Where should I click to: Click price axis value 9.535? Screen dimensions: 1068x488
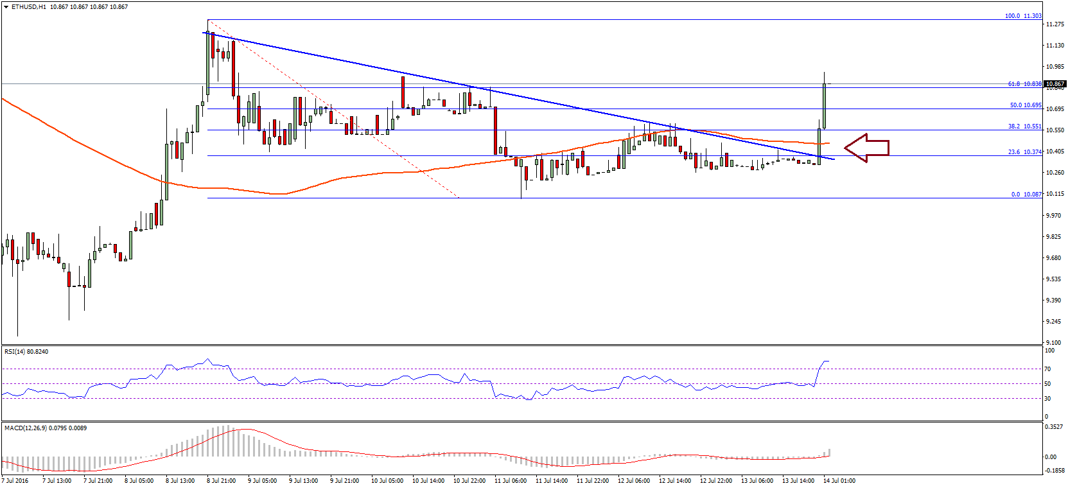(x=1053, y=279)
